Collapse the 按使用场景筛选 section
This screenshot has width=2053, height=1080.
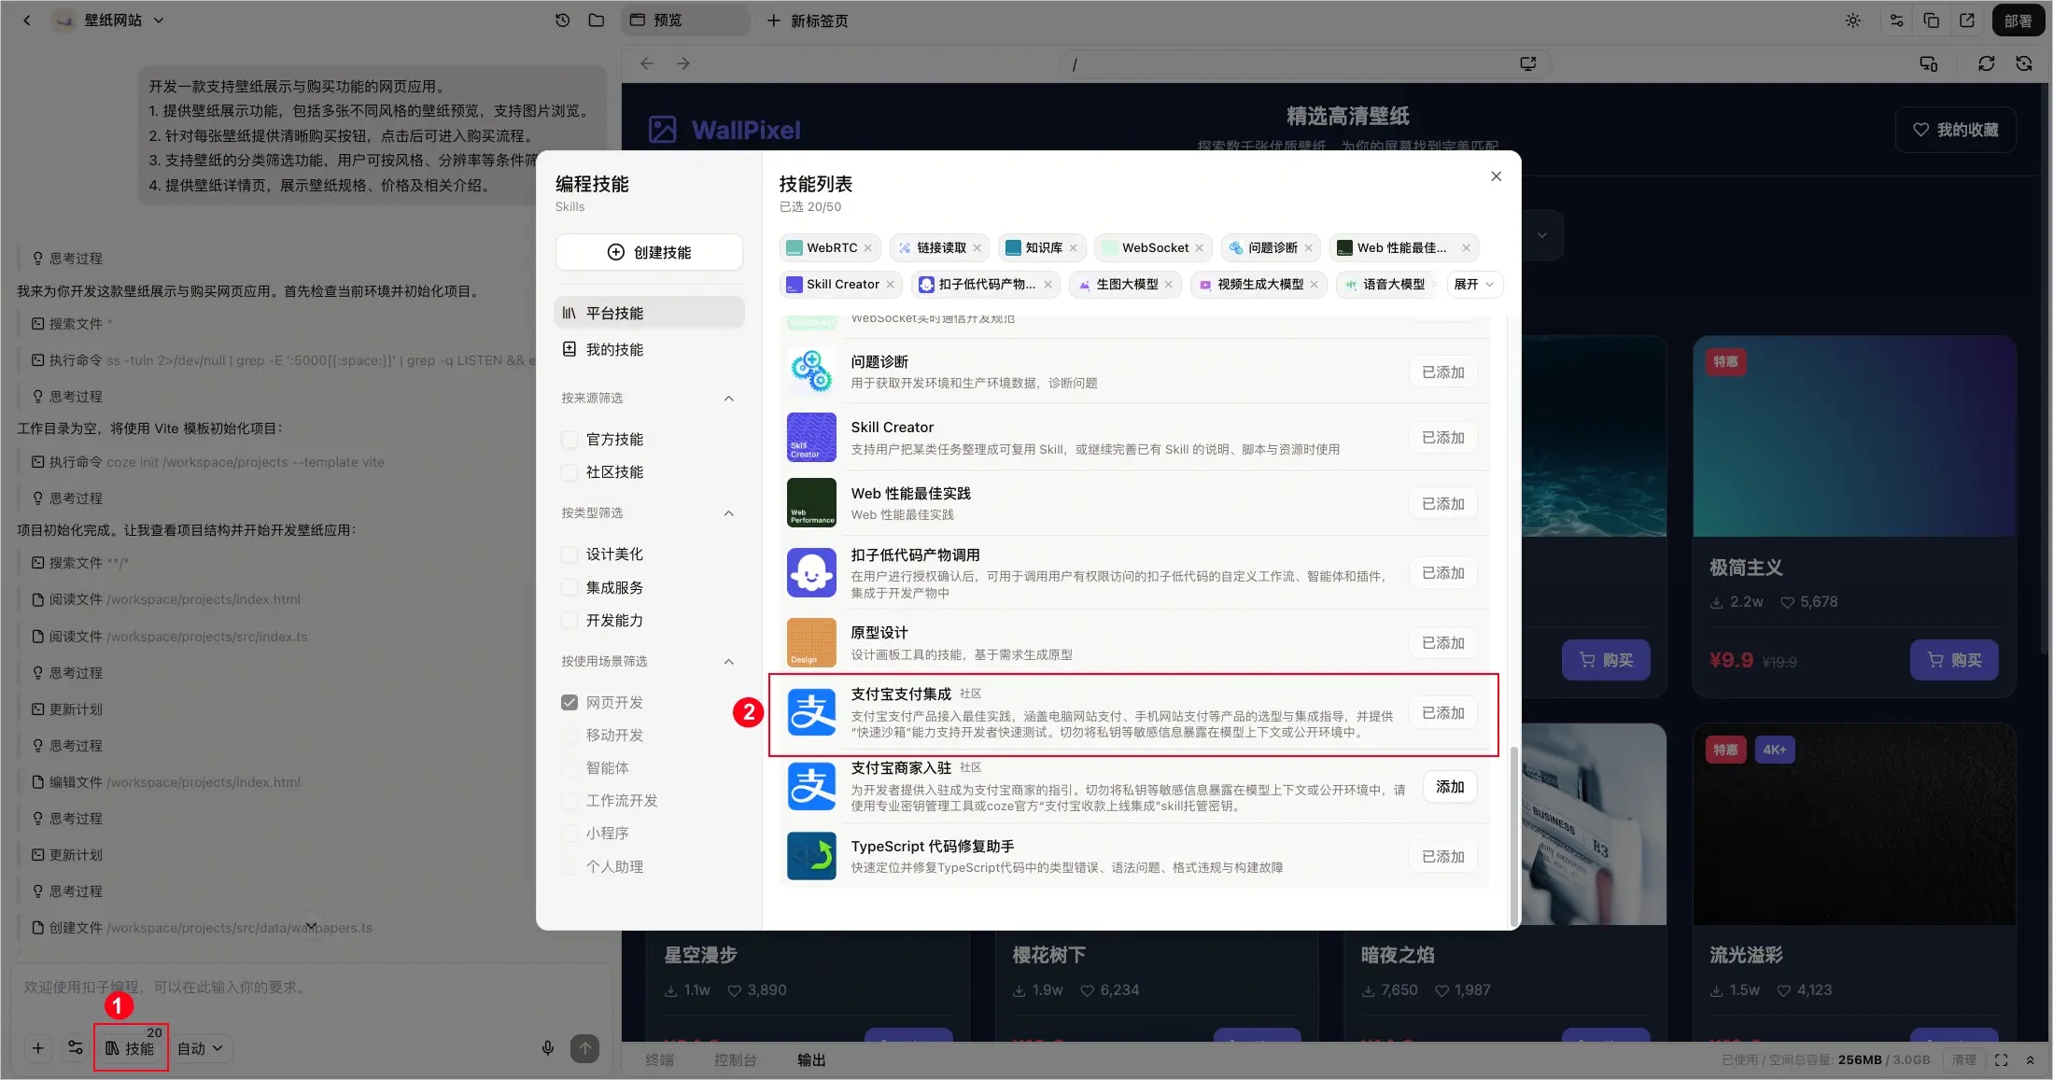(x=729, y=662)
